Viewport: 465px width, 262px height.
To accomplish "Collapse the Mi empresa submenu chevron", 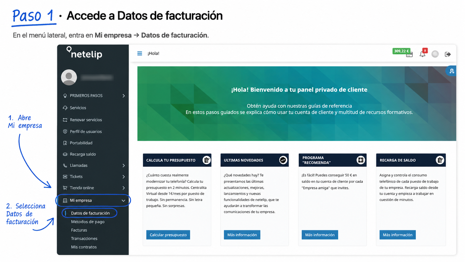I will [123, 200].
